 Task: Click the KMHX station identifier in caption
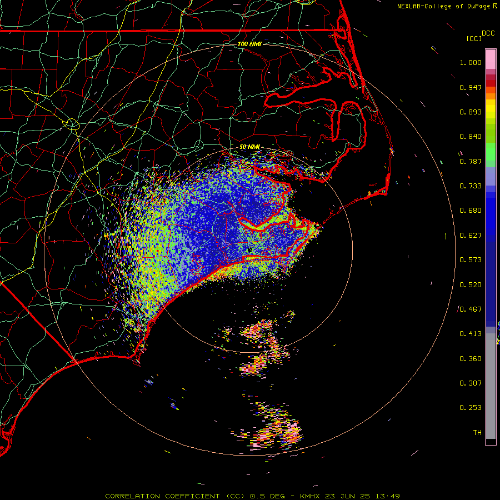(x=311, y=496)
